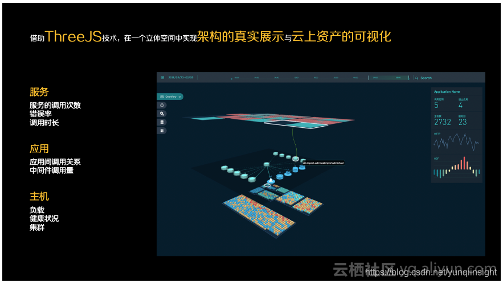503x283 pixels.
Task: Click the 应用 heading on the slide
Action: coord(39,148)
